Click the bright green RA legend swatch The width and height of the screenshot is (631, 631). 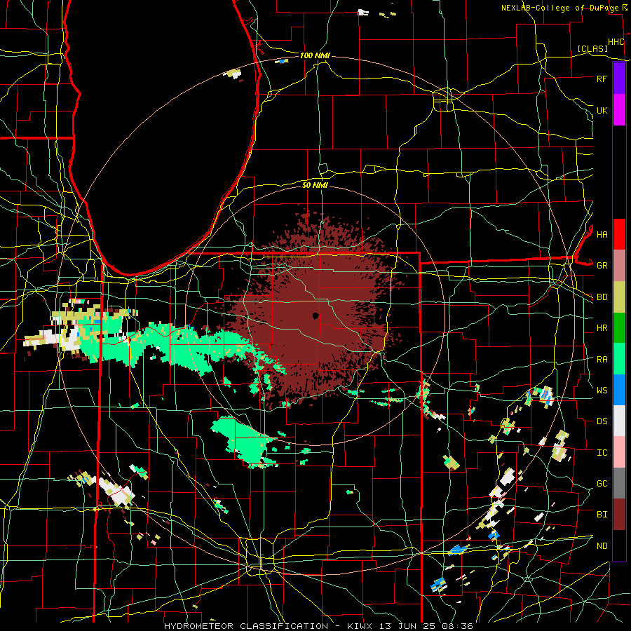619,359
